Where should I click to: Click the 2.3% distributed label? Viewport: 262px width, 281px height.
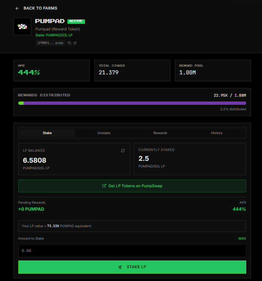(233, 109)
